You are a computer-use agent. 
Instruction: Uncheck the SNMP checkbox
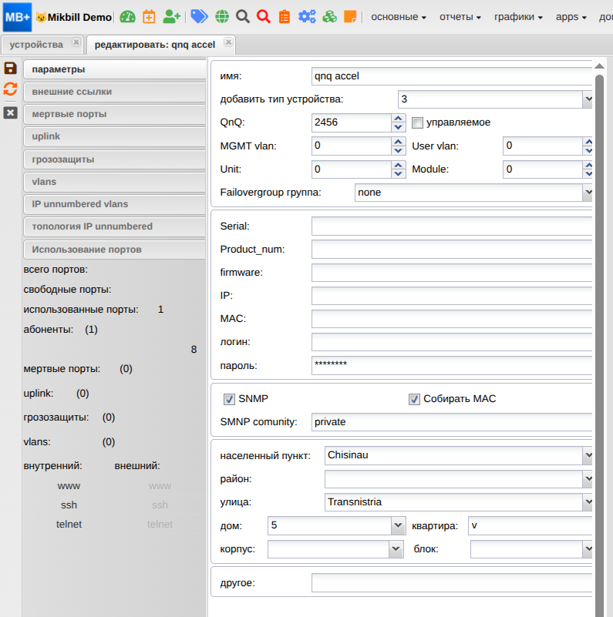click(229, 399)
